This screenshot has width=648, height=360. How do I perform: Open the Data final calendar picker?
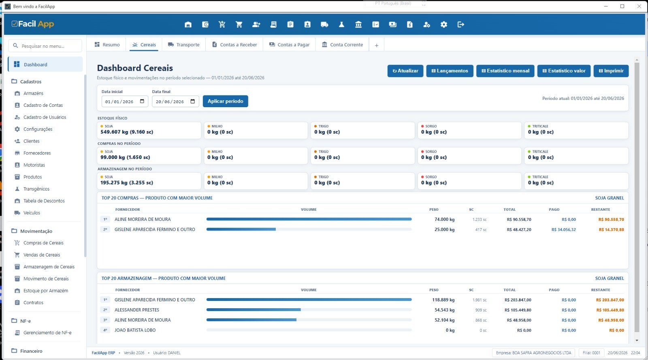193,101
